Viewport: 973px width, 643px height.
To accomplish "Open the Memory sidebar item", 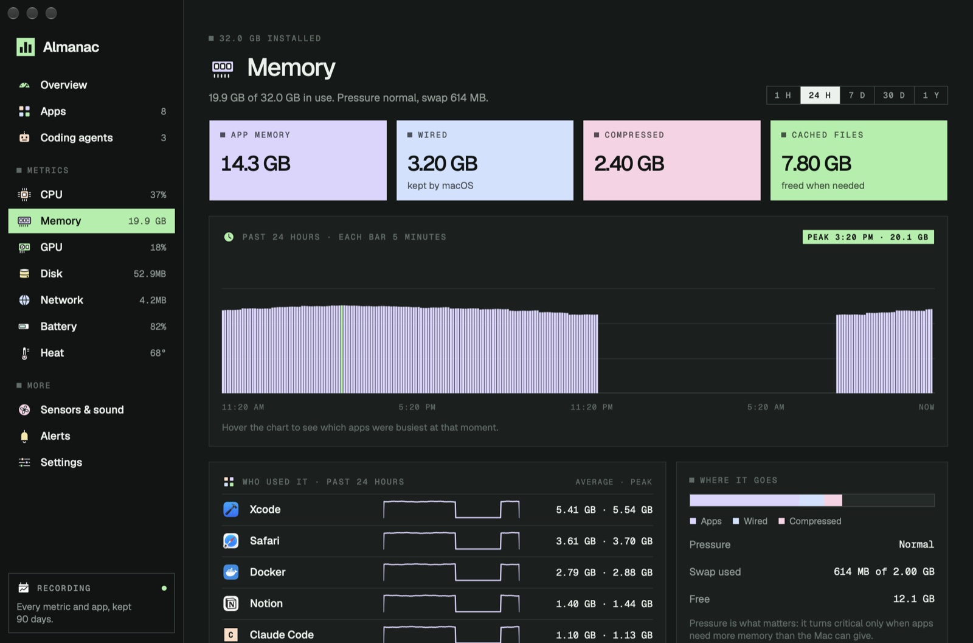I will [91, 221].
